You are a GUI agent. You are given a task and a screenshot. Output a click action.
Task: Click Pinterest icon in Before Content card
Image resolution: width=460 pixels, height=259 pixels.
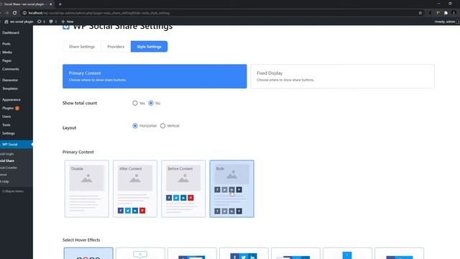click(x=190, y=198)
